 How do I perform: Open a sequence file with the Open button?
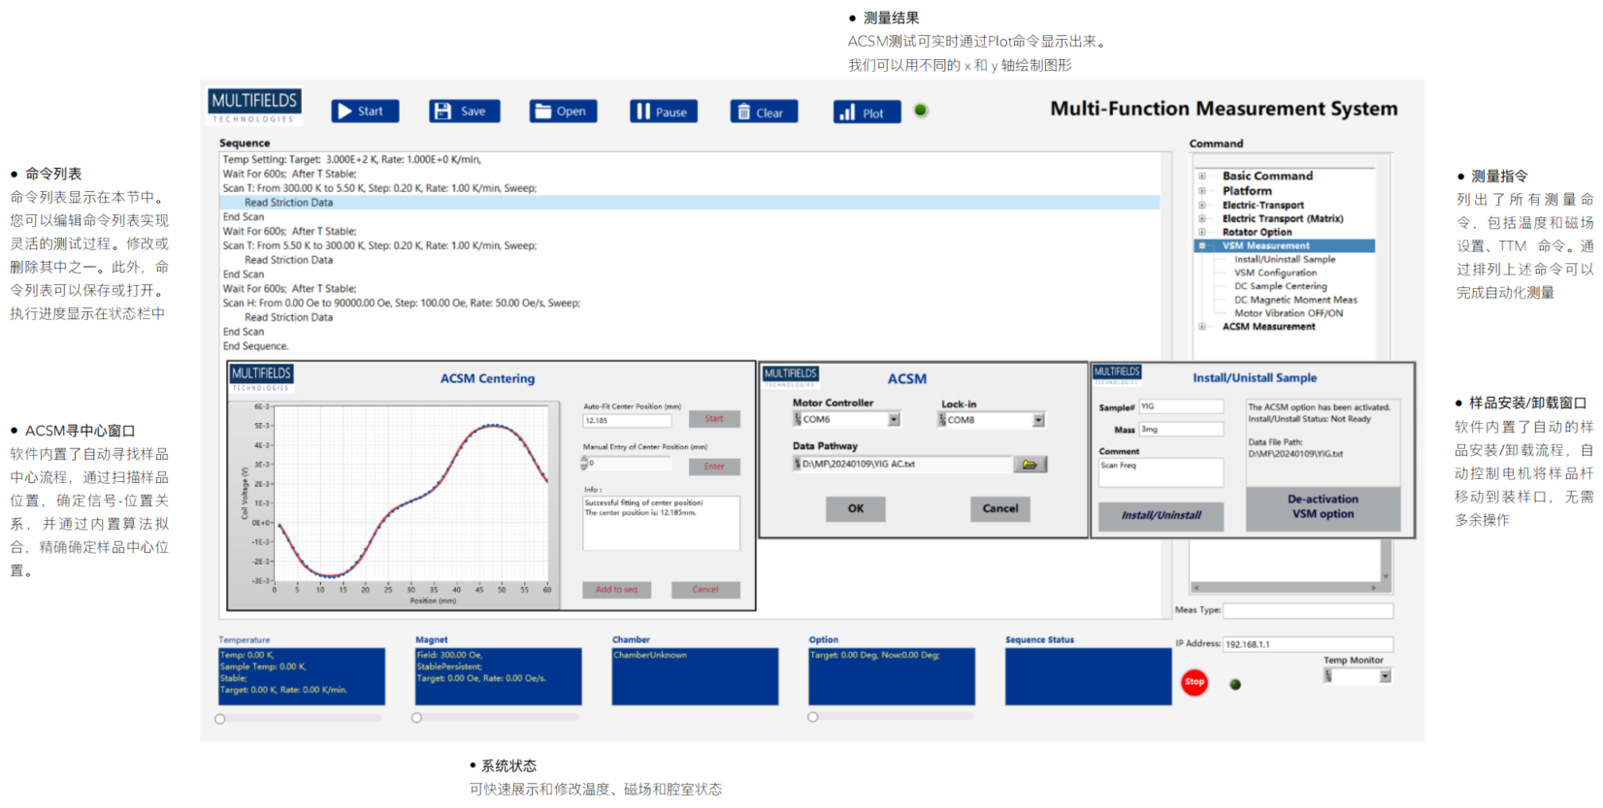coord(563,112)
